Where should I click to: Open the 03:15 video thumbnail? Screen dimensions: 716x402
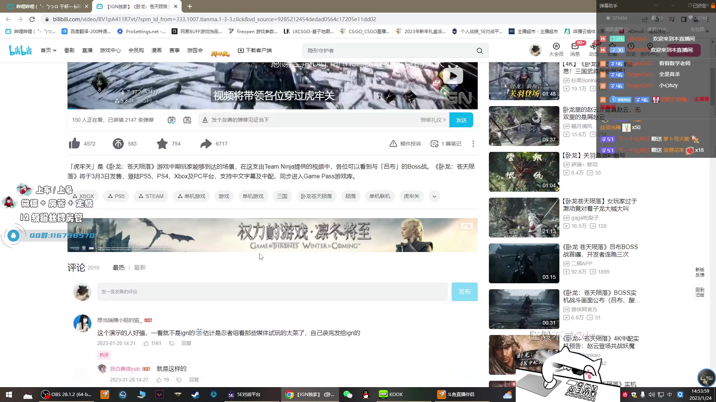[x=524, y=263]
